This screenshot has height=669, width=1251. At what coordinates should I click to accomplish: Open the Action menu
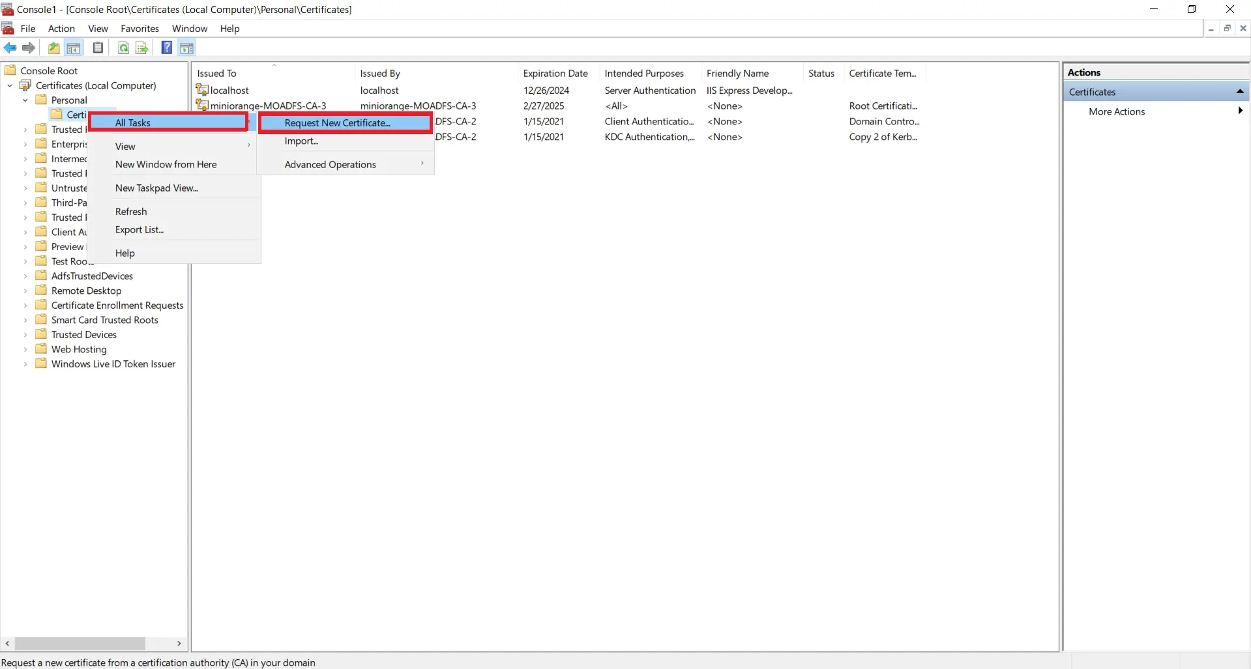pos(61,28)
